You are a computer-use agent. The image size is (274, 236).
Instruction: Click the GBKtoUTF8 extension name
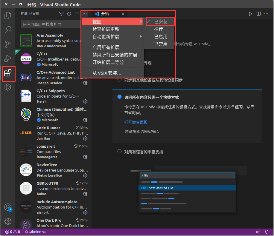pos(47,183)
